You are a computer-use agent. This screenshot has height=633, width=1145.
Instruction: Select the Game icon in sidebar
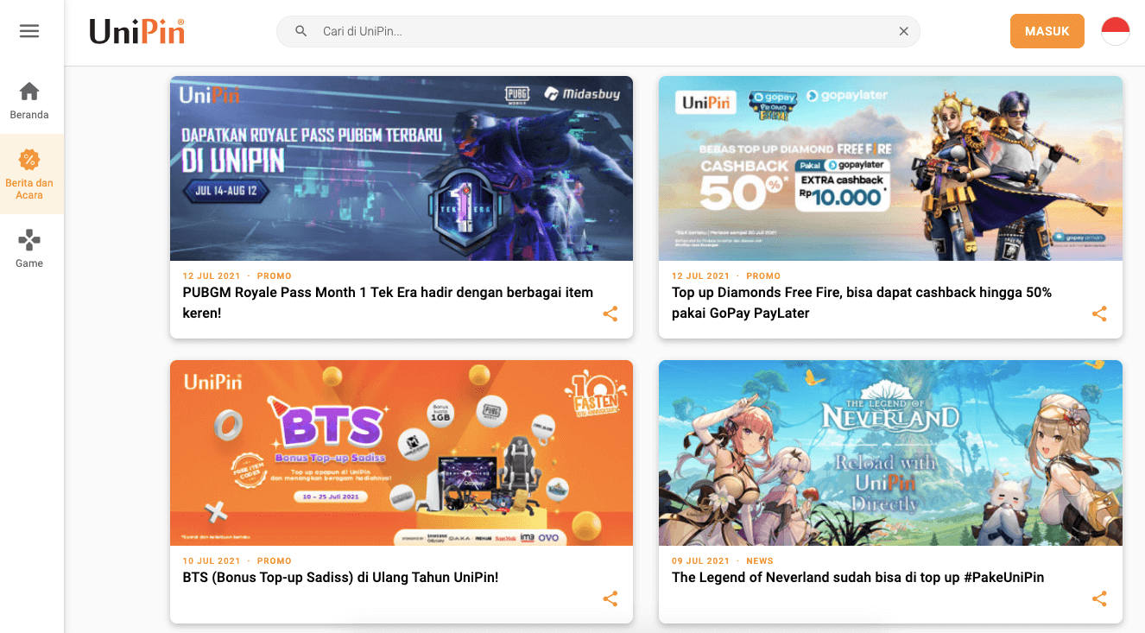coord(28,248)
